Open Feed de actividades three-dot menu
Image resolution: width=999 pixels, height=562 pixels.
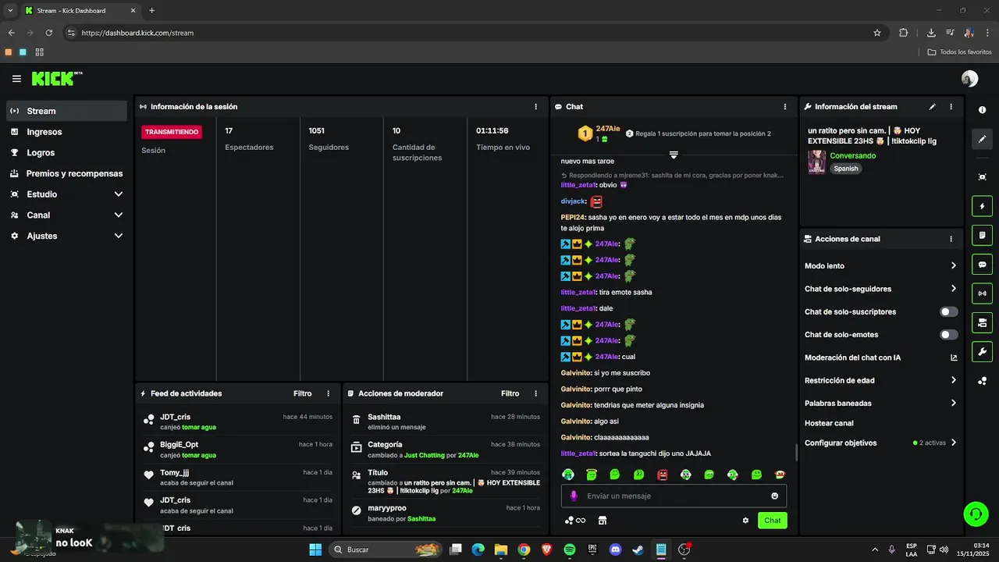(x=328, y=394)
